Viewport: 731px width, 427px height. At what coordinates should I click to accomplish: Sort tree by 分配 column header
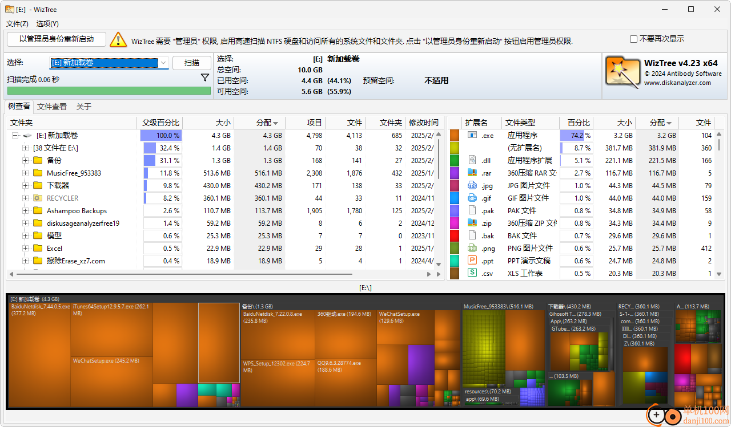pyautogui.click(x=260, y=123)
